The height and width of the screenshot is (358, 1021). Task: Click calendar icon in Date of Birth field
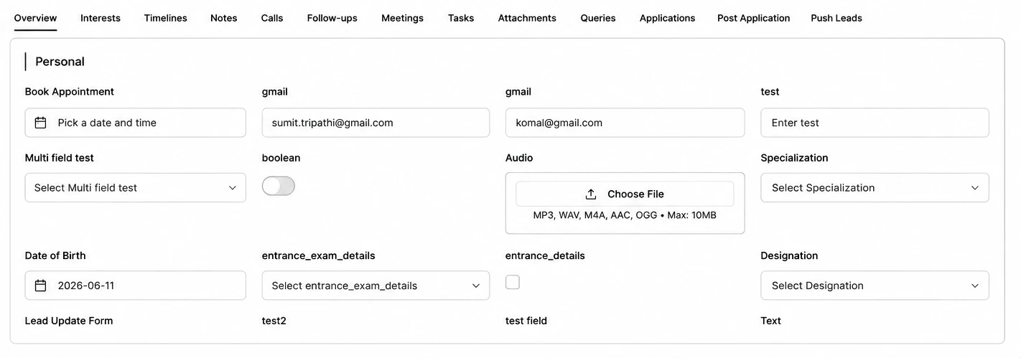click(41, 286)
